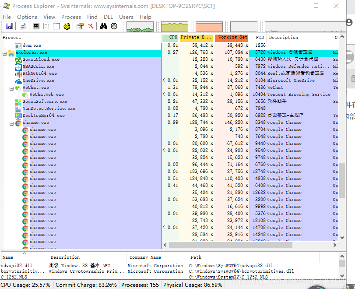The height and width of the screenshot is (289, 355).
Task: Click the binoculars Find Handle icon
Action: 103,26
